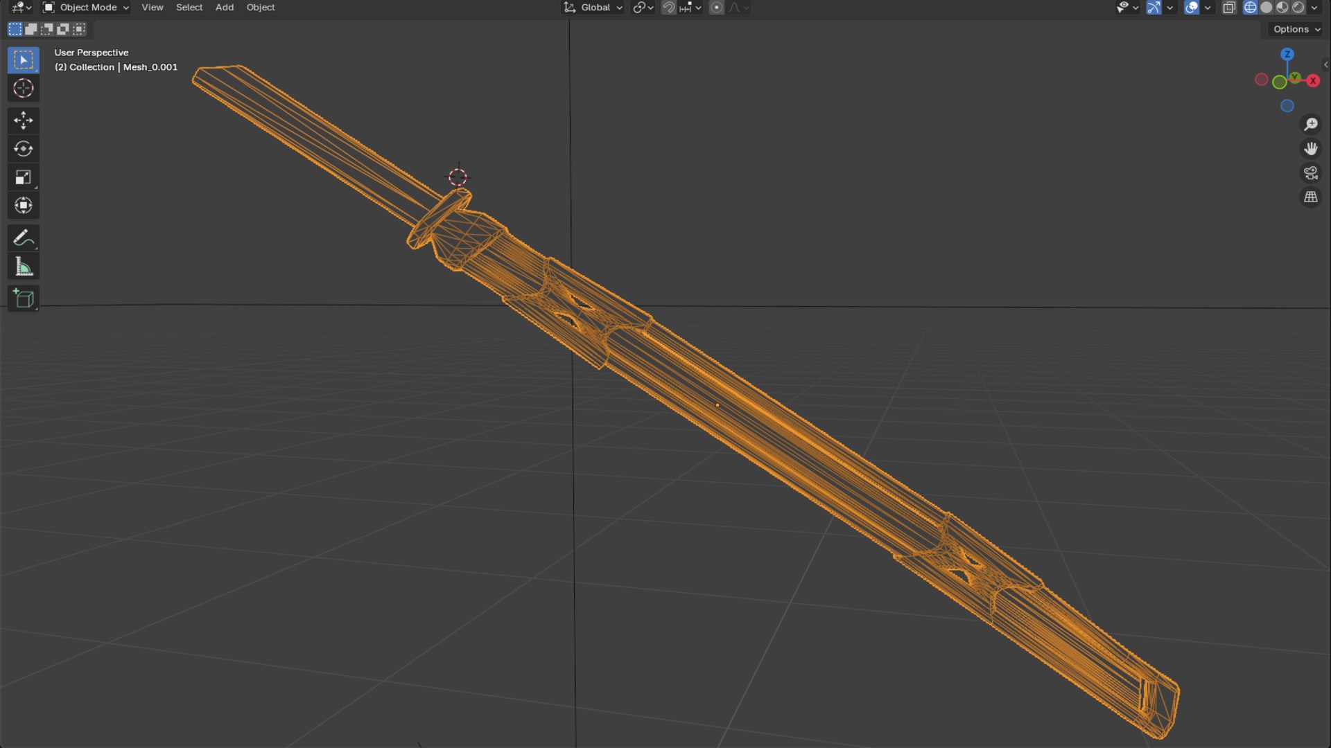Open the editor type dropdown
The image size is (1331, 748).
tap(21, 8)
